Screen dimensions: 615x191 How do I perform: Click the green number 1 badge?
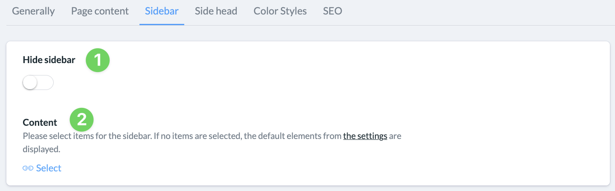98,60
